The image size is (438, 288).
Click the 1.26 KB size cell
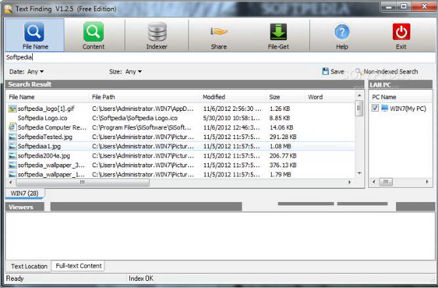click(280, 108)
